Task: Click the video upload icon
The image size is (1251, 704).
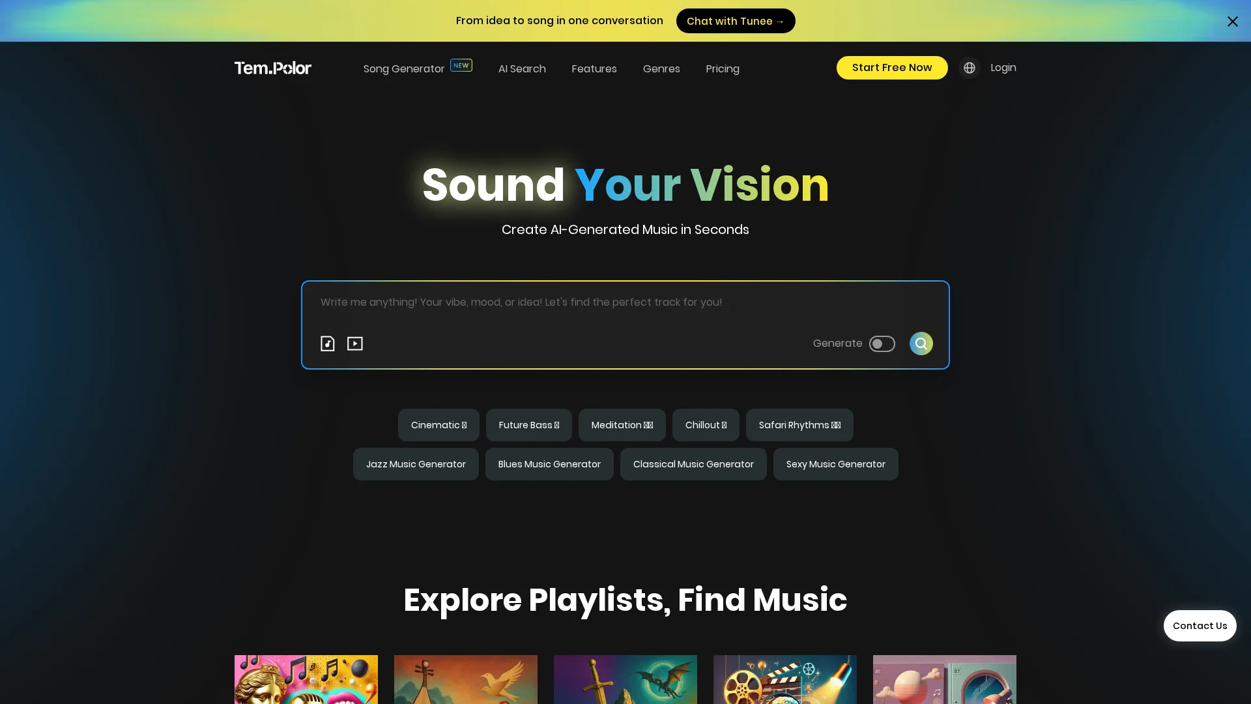Action: pyautogui.click(x=355, y=344)
